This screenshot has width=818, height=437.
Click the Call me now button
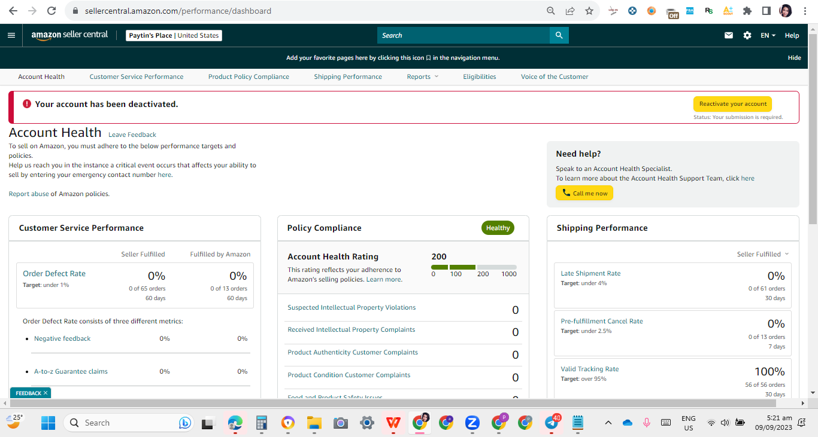[x=584, y=193]
